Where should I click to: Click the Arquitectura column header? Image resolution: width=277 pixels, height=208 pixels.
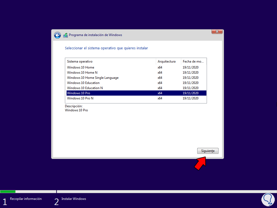(169, 61)
